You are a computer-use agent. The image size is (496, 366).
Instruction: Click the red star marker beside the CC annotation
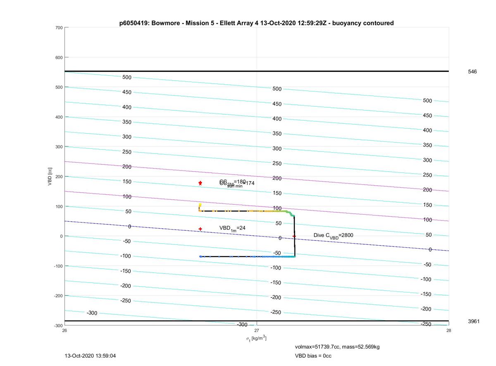(x=200, y=183)
